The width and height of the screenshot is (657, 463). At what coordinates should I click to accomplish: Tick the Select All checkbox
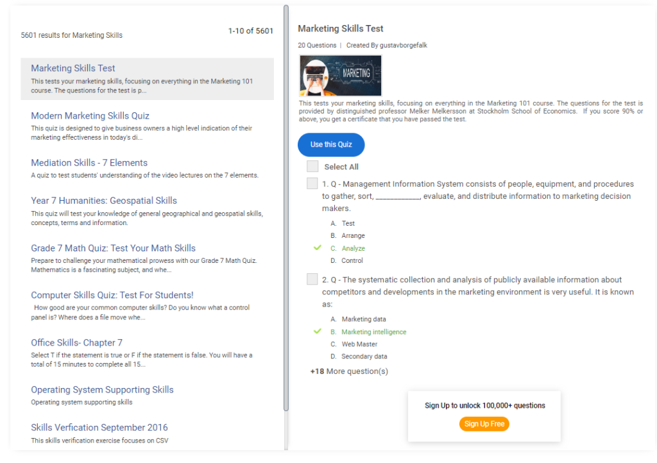tap(312, 167)
